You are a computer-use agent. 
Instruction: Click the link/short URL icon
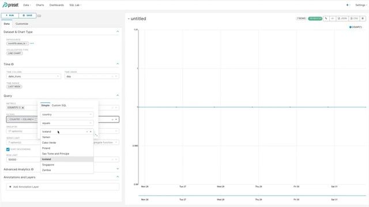pyautogui.click(x=326, y=18)
